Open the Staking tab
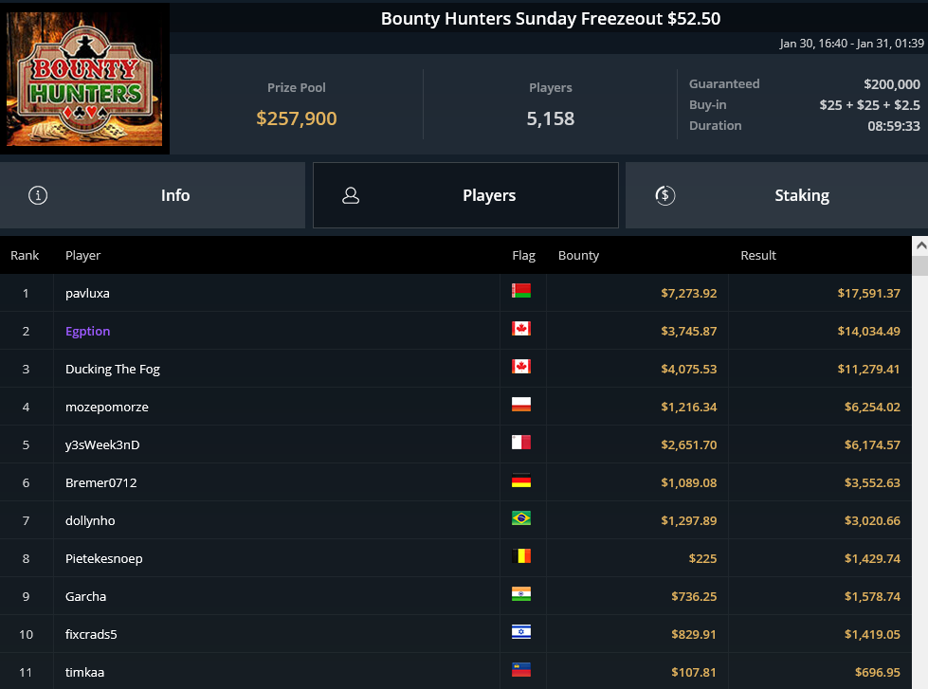Image resolution: width=928 pixels, height=689 pixels. (776, 195)
